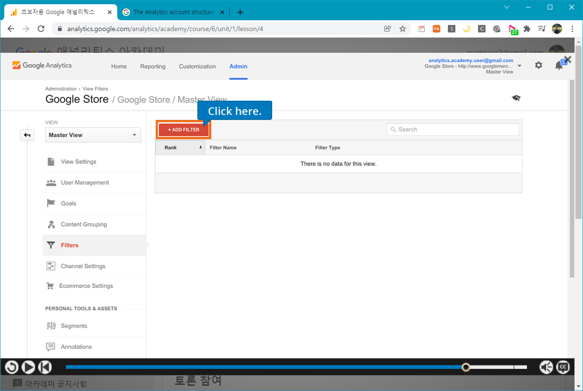Select the Admin tab
The image size is (583, 391).
(x=238, y=66)
